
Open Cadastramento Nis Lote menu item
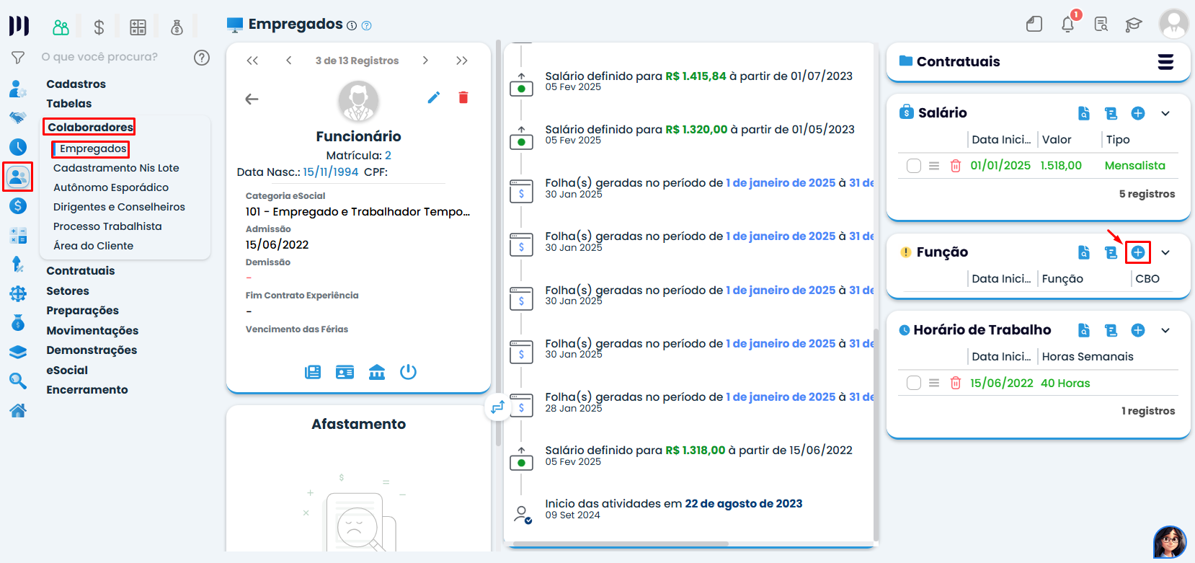[116, 168]
